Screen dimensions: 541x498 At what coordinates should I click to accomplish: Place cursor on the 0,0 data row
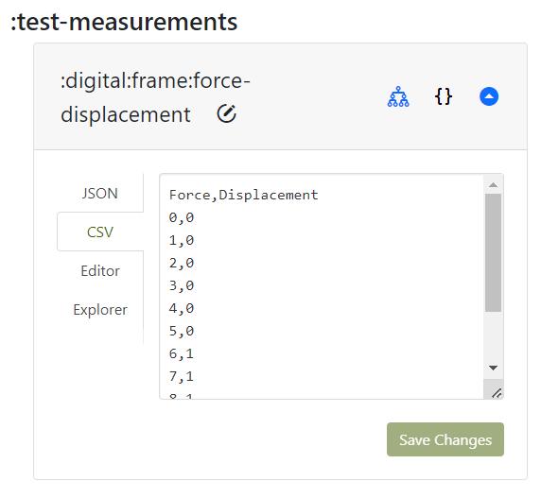tap(182, 217)
